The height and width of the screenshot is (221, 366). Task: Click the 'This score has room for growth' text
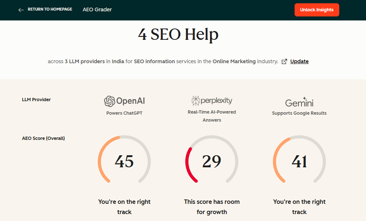[212, 206]
